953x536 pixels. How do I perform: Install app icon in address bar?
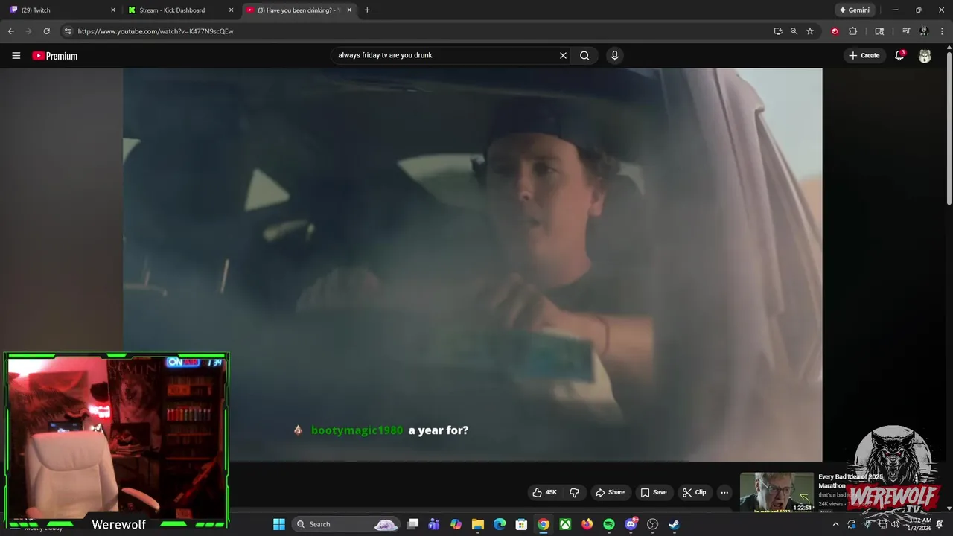coord(778,31)
